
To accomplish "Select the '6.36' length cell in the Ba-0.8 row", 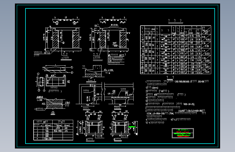I will click(x=192, y=50).
